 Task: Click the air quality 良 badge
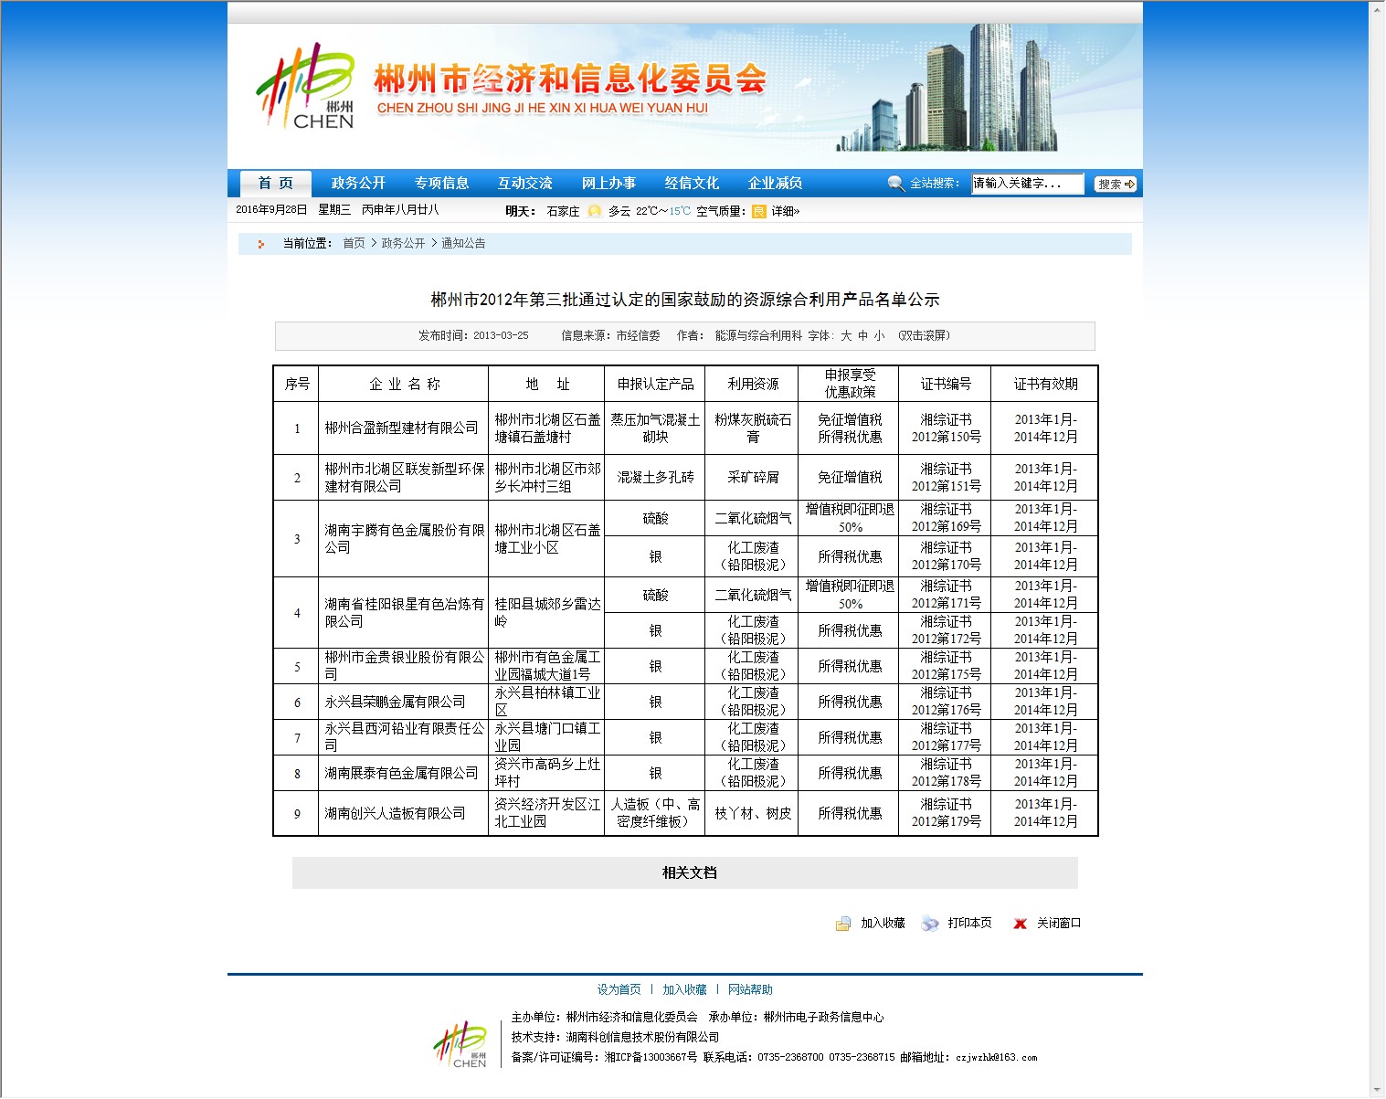(759, 211)
